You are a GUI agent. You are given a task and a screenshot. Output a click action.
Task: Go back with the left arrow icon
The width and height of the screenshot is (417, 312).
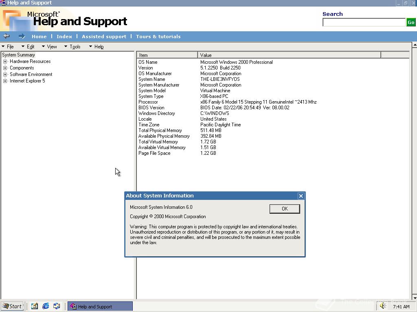click(x=7, y=36)
